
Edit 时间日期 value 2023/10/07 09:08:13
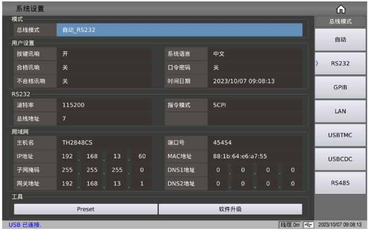(x=255, y=81)
